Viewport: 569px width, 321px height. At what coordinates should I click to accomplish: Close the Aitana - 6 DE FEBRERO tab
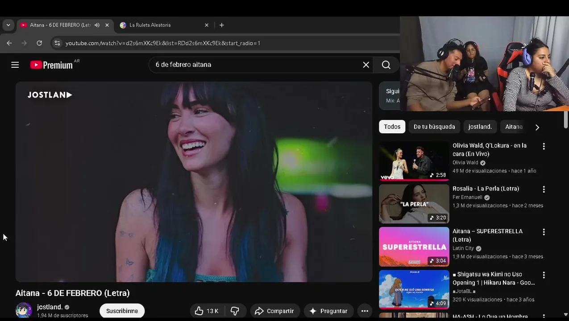pyautogui.click(x=107, y=25)
